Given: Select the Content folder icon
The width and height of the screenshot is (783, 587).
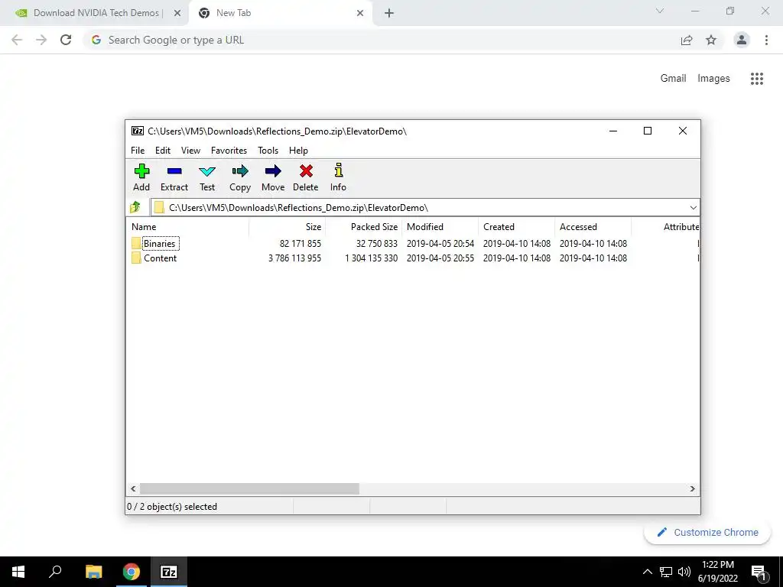Looking at the screenshot, I should pyautogui.click(x=136, y=258).
